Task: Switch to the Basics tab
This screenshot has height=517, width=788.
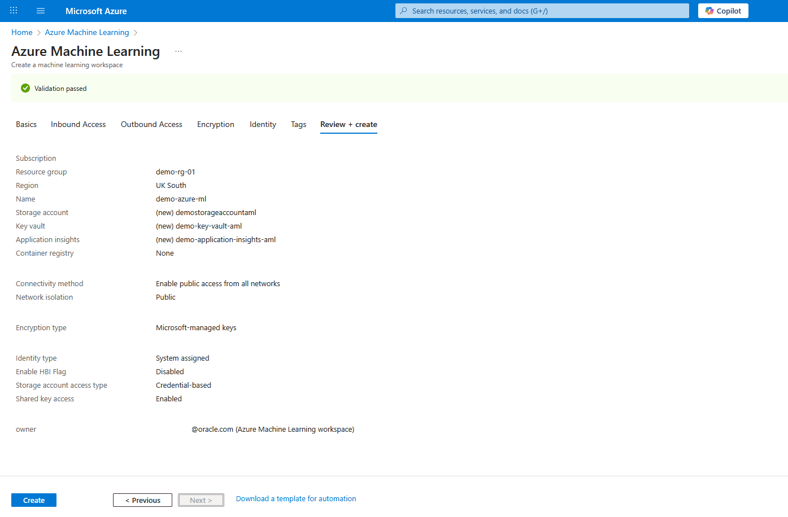Action: click(x=26, y=124)
